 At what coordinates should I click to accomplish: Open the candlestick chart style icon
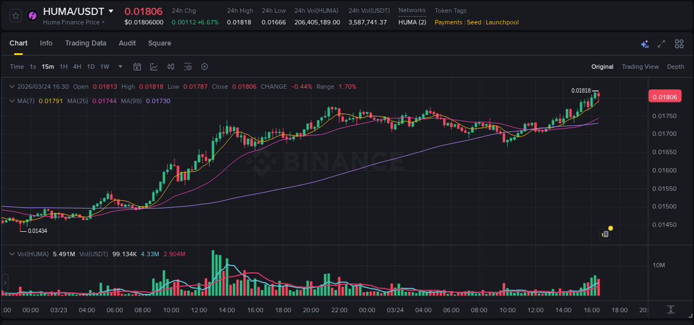coord(171,67)
